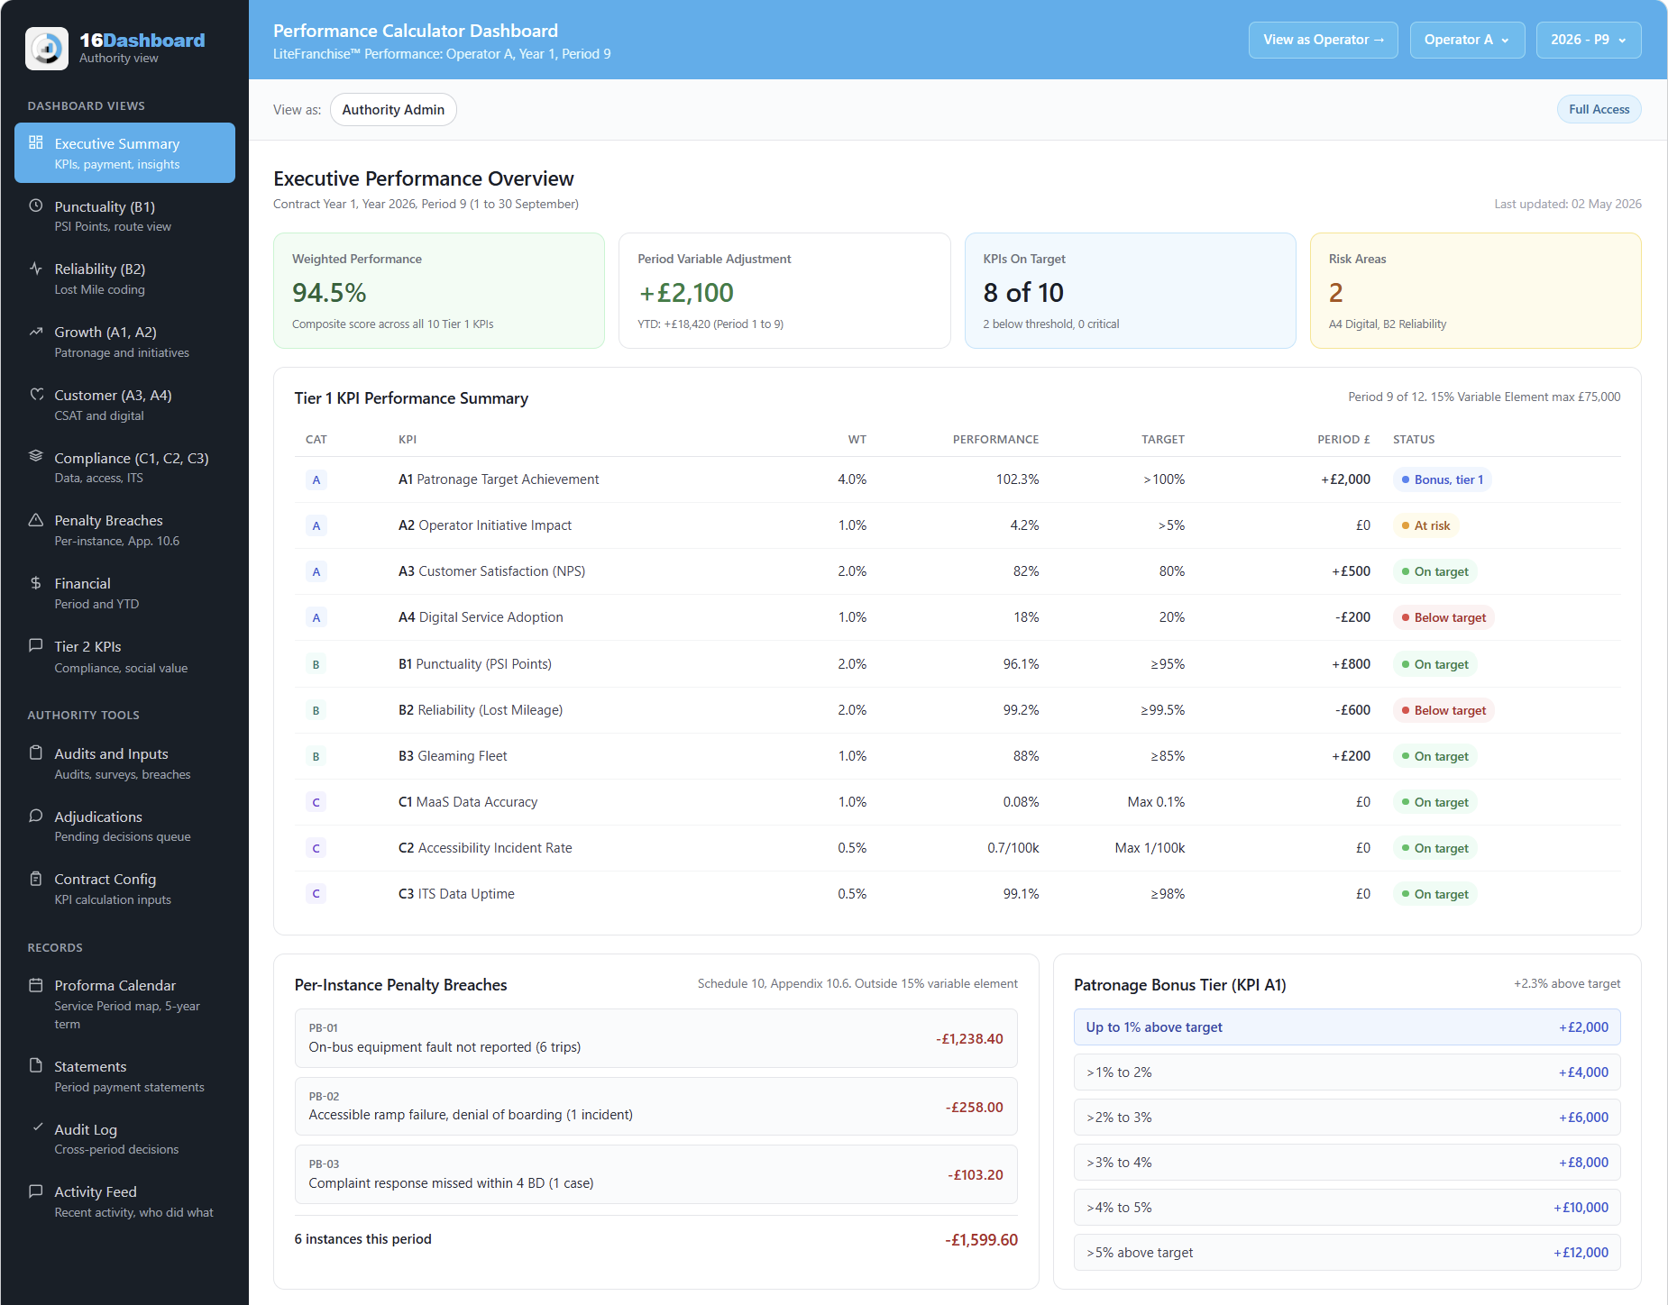Click the STATUS column header
Screen dimensions: 1668x1305
[x=1414, y=440]
